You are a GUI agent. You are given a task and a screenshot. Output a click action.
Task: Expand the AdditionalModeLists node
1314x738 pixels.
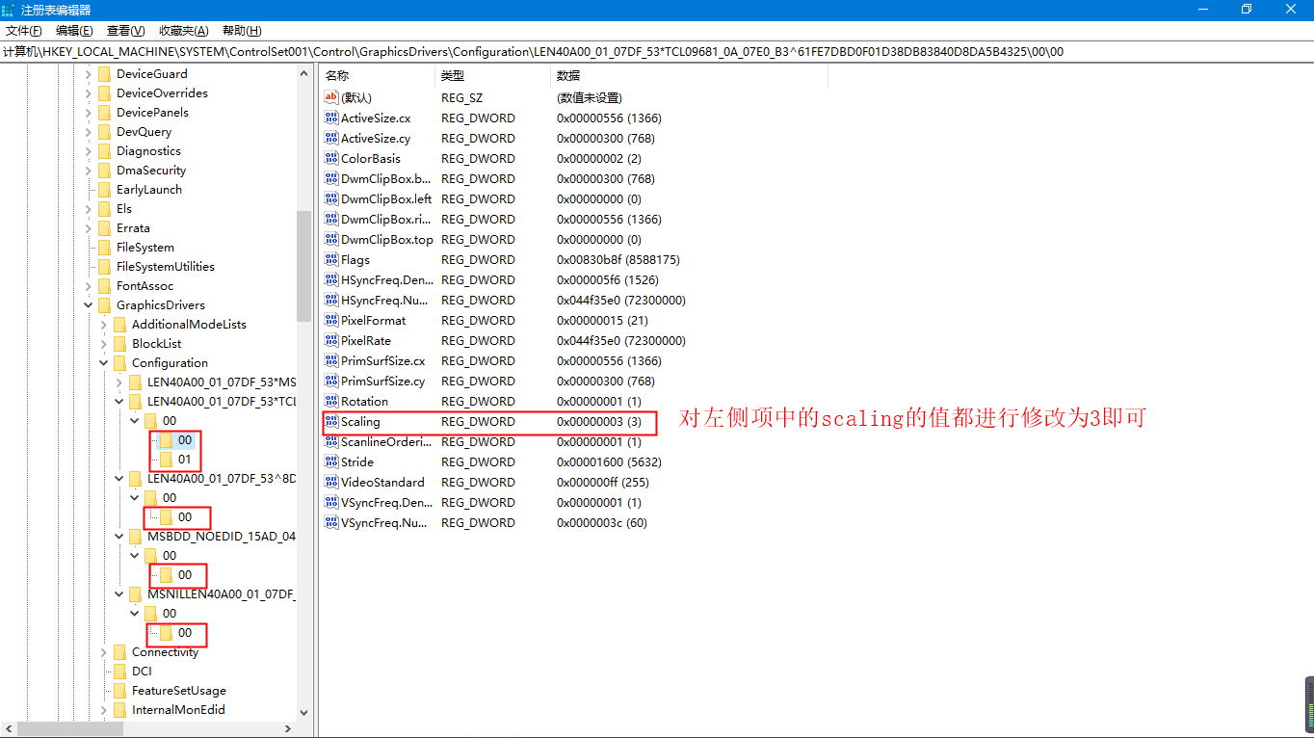[104, 325]
